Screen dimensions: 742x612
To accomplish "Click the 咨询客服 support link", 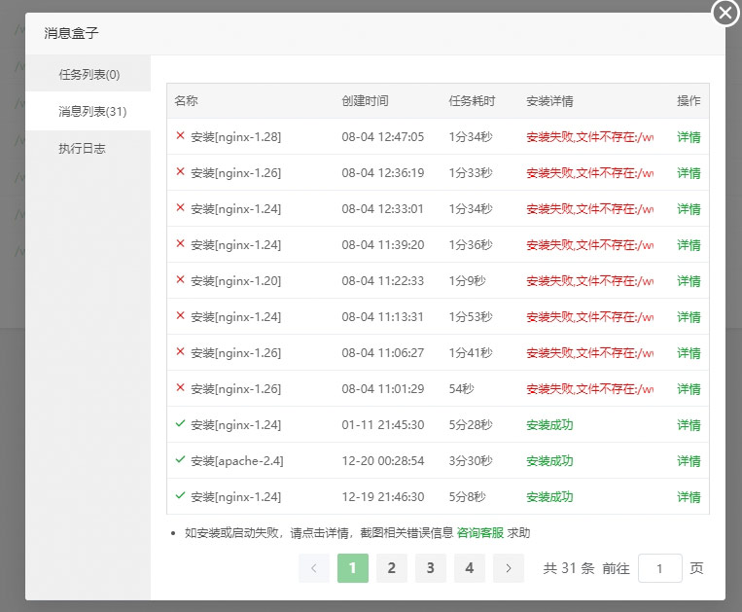I will tap(479, 533).
